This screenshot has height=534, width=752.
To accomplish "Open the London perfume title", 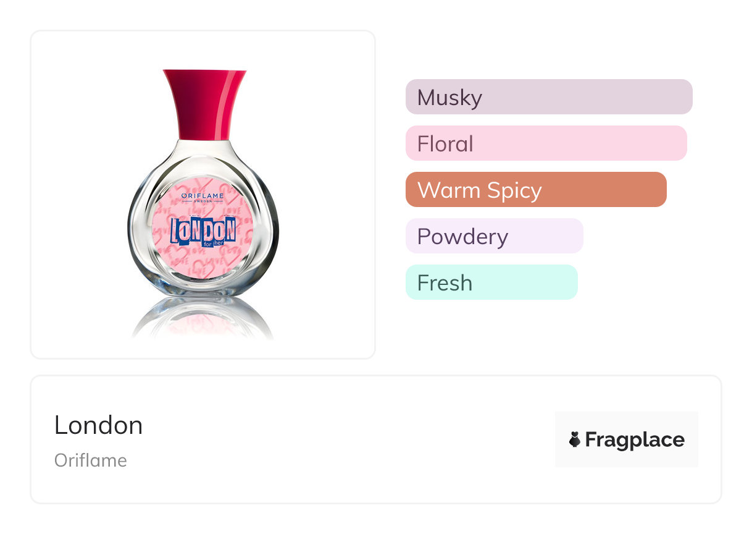I will pyautogui.click(x=99, y=425).
